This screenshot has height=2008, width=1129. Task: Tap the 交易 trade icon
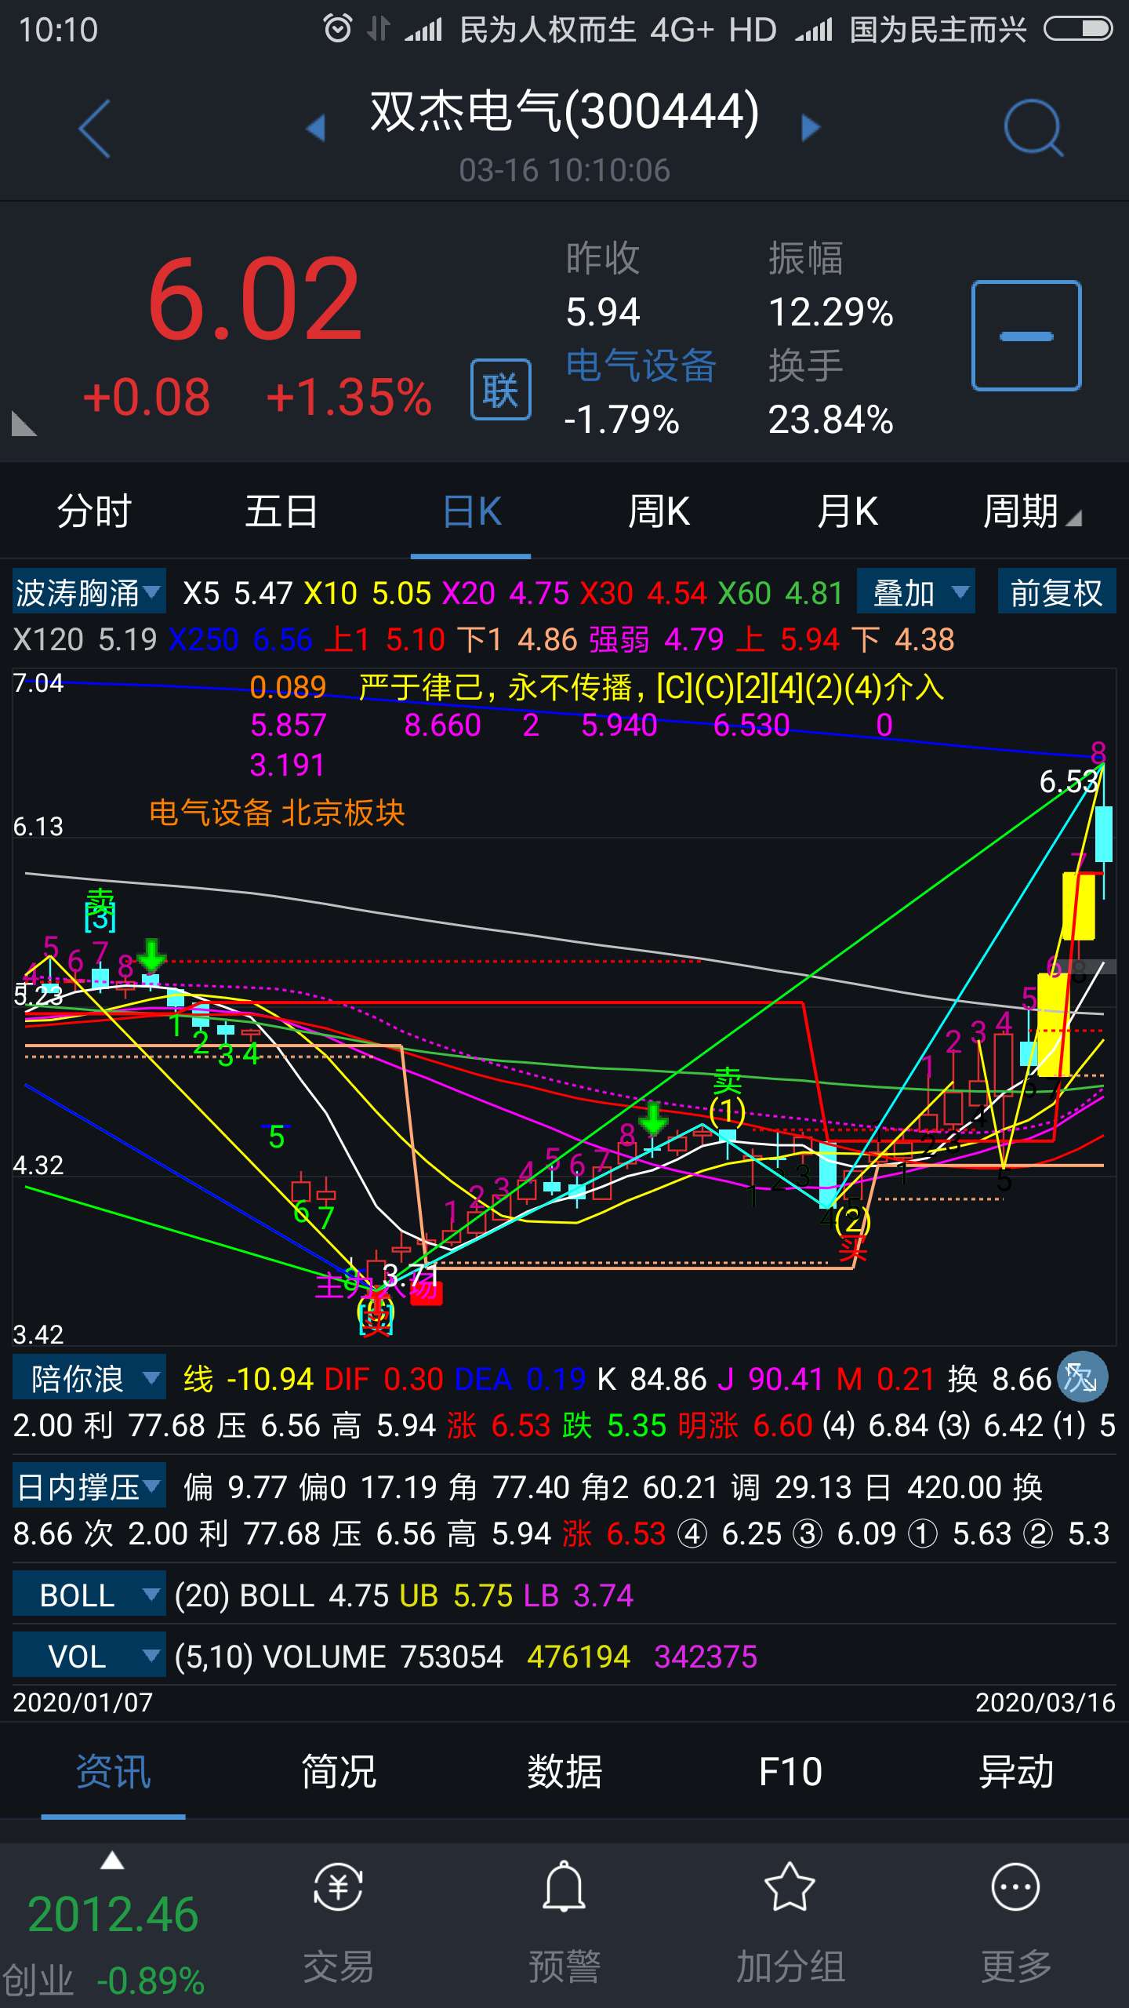point(338,1888)
